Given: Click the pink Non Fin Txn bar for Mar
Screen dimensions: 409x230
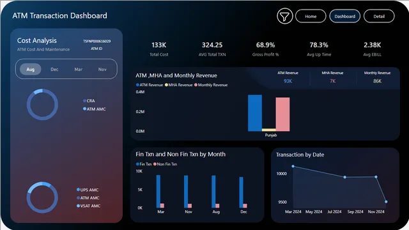Looking at the screenshot, I should pos(162,206).
